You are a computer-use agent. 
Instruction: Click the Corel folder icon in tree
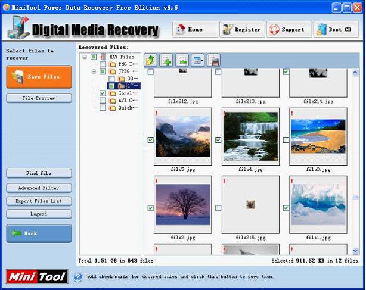click(x=113, y=93)
